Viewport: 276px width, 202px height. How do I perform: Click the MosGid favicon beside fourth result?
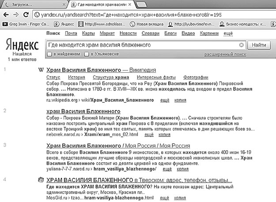pyautogui.click(x=41, y=180)
